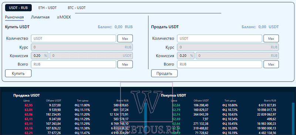Click buy commission 0.20 % field
The height and width of the screenshot is (135, 296).
pyautogui.click(x=40, y=56)
